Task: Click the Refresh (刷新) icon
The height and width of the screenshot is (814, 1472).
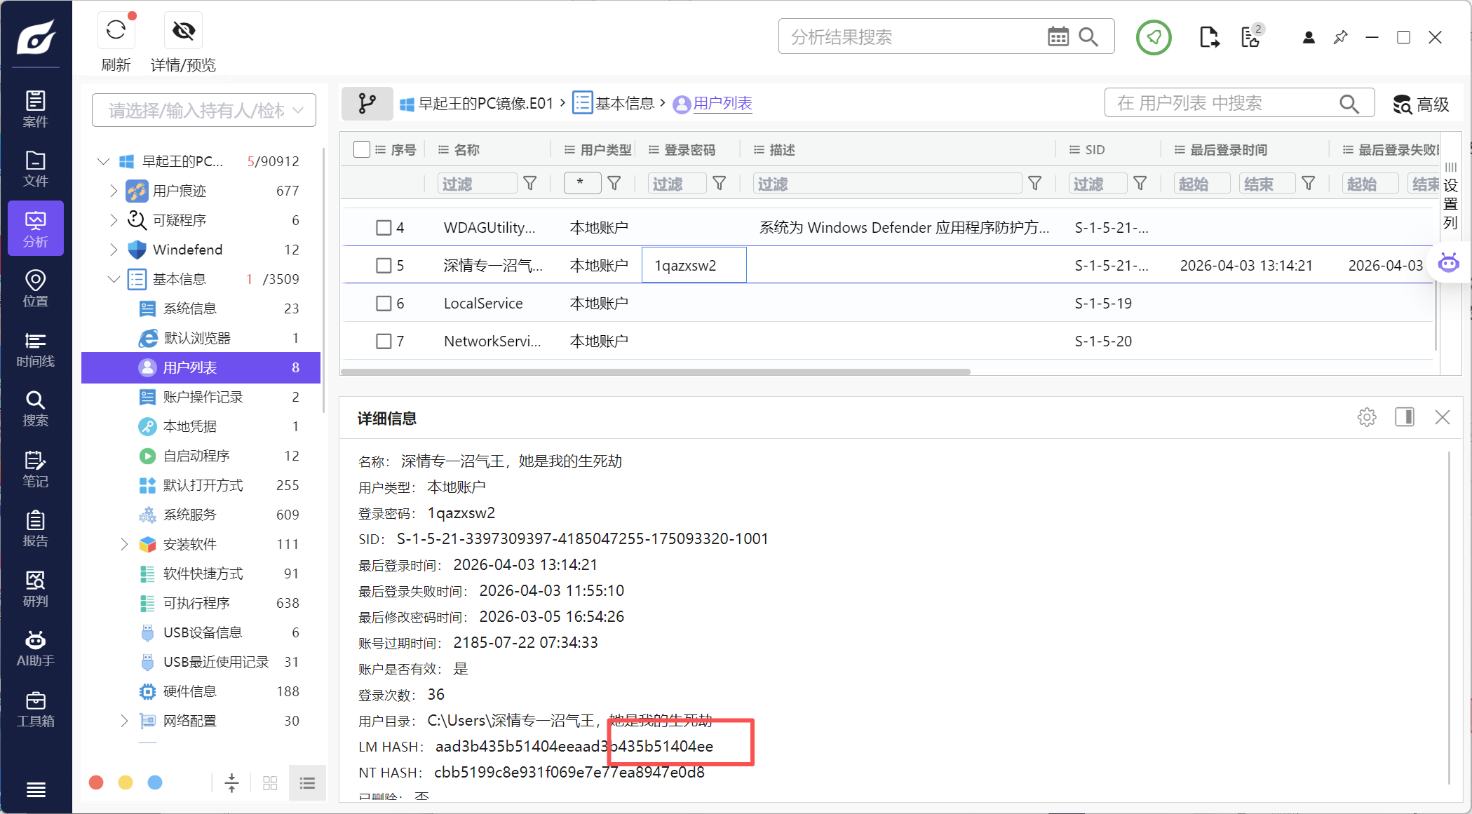Action: coord(116,30)
